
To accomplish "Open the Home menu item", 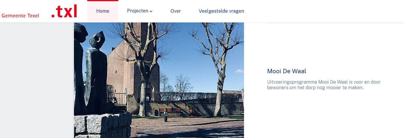I will pos(103,11).
